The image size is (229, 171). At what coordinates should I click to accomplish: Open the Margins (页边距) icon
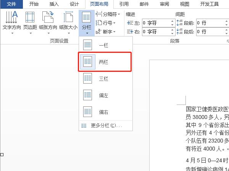point(30,17)
